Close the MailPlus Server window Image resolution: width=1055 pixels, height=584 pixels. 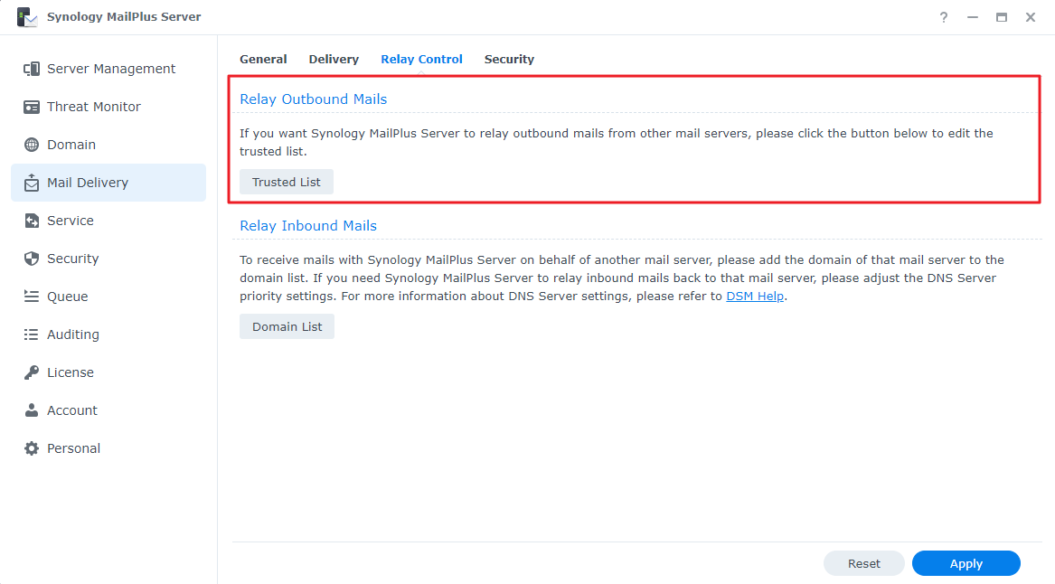pos(1031,17)
